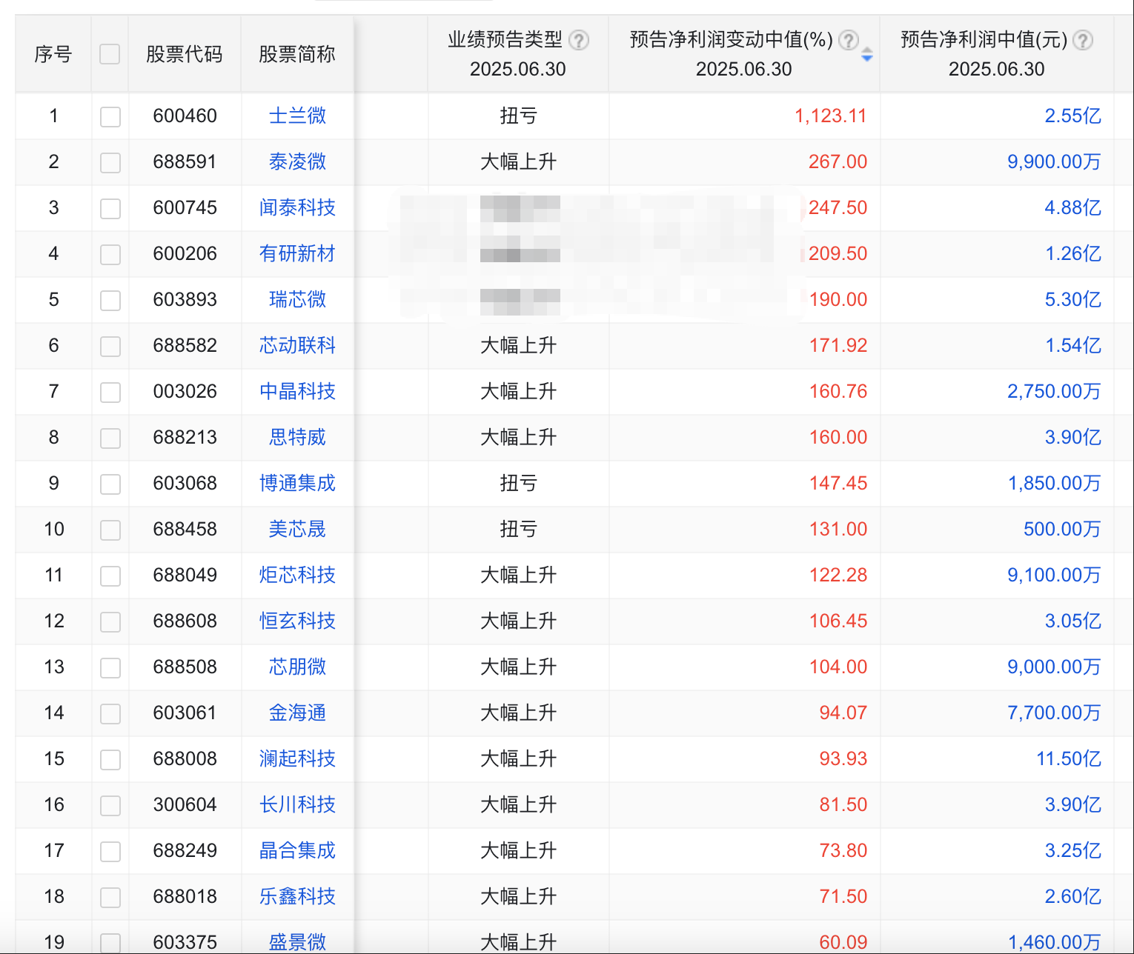Select checkbox for 闻泰科技 row
The width and height of the screenshot is (1134, 954).
[110, 208]
